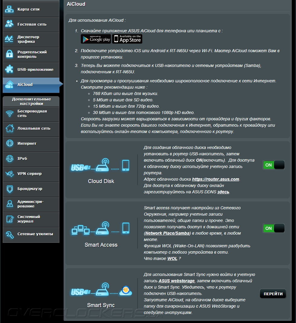This screenshot has width=296, height=323.
Task: Open USB-приложение menu item
Action: tap(31, 70)
